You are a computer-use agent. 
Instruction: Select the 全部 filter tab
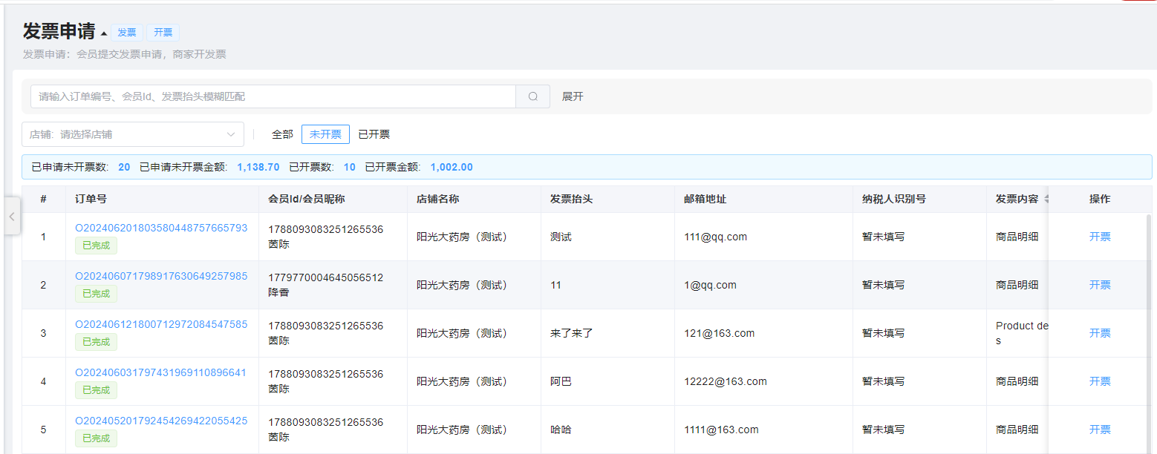click(282, 134)
